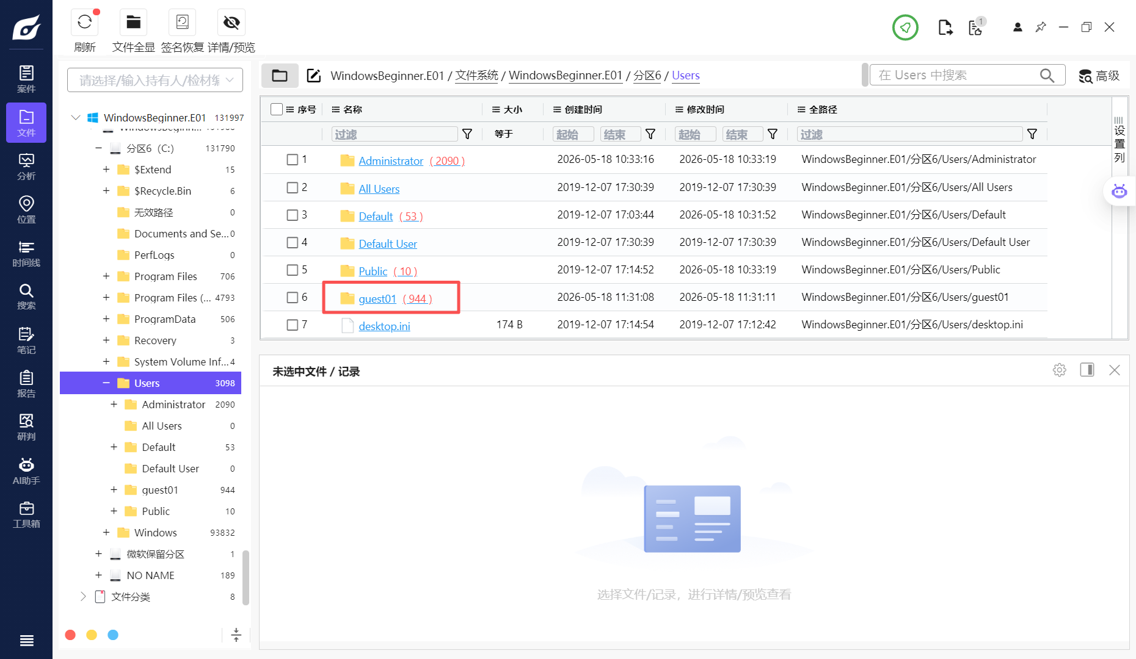Viewport: 1136px width, 659px height.
Task: Click the yellow color tag dot
Action: point(92,635)
